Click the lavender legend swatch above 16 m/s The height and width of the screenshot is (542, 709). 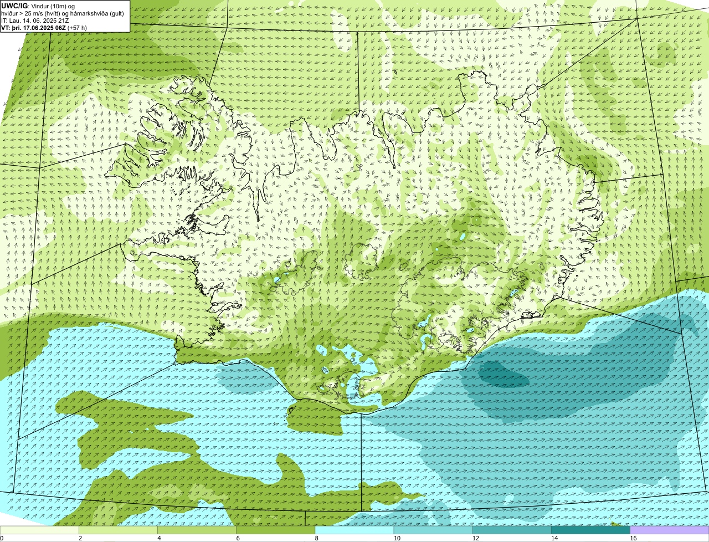pyautogui.click(x=670, y=530)
